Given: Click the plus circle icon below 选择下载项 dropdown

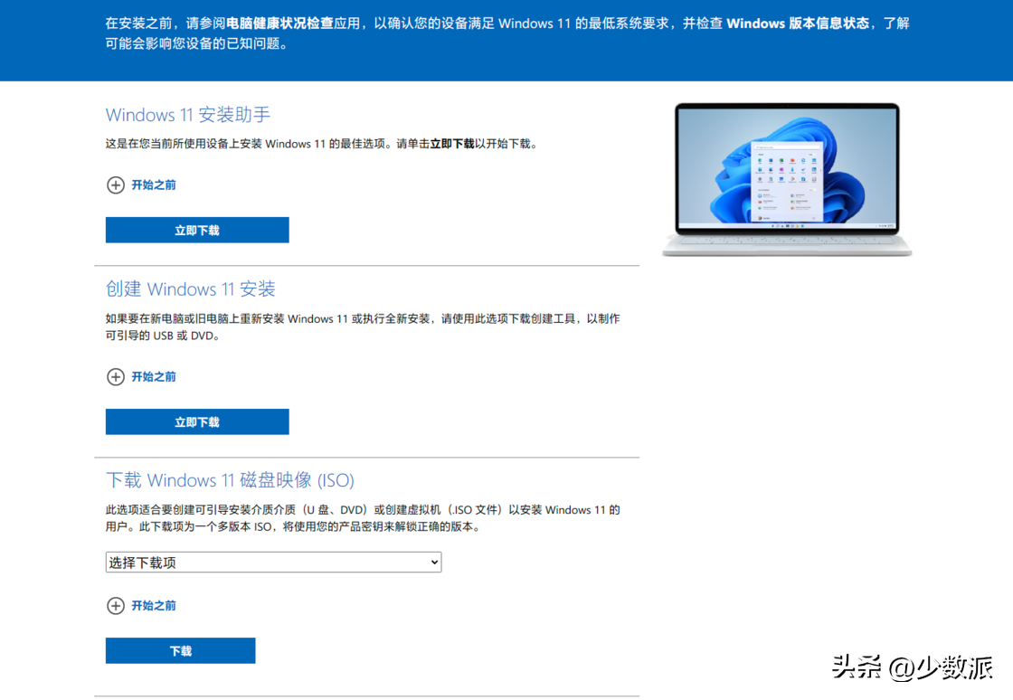Looking at the screenshot, I should tap(116, 606).
